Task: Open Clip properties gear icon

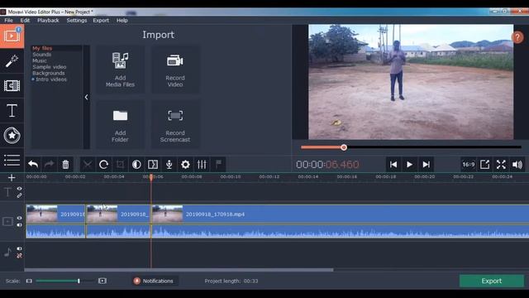Action: pos(185,165)
